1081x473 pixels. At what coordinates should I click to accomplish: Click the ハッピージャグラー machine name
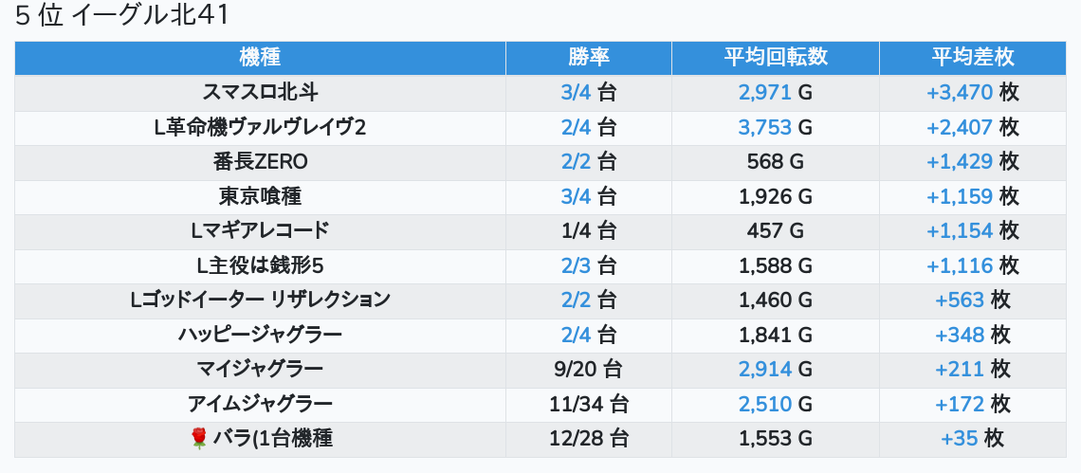pos(260,335)
